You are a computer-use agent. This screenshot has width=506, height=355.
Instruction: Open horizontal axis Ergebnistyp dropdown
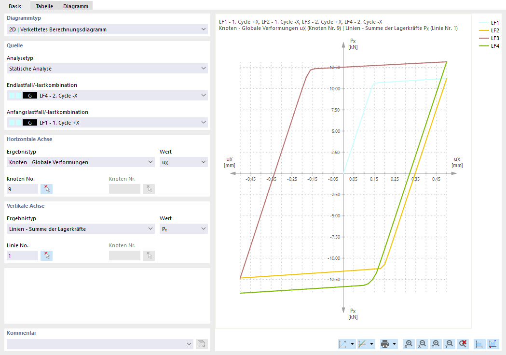pos(81,162)
